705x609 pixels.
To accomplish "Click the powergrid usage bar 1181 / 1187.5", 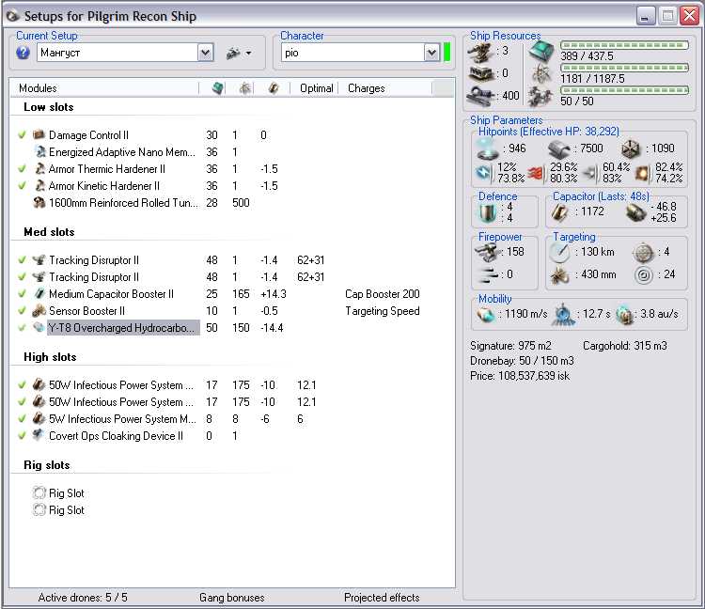I will point(624,68).
